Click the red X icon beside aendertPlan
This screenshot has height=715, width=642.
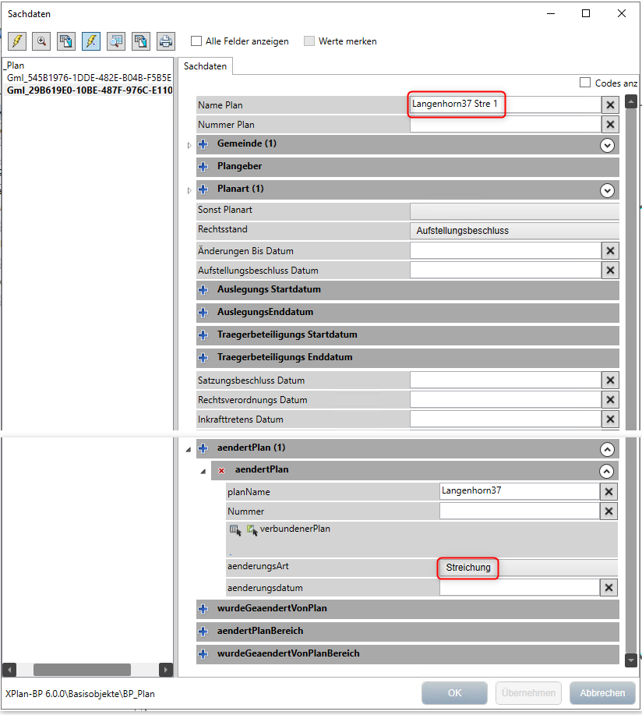click(x=222, y=471)
